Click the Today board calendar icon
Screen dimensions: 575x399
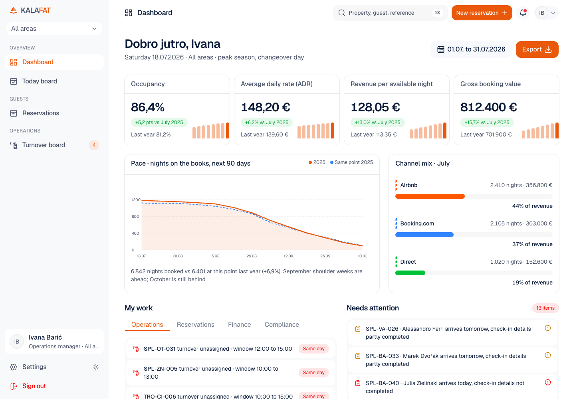pyautogui.click(x=14, y=81)
